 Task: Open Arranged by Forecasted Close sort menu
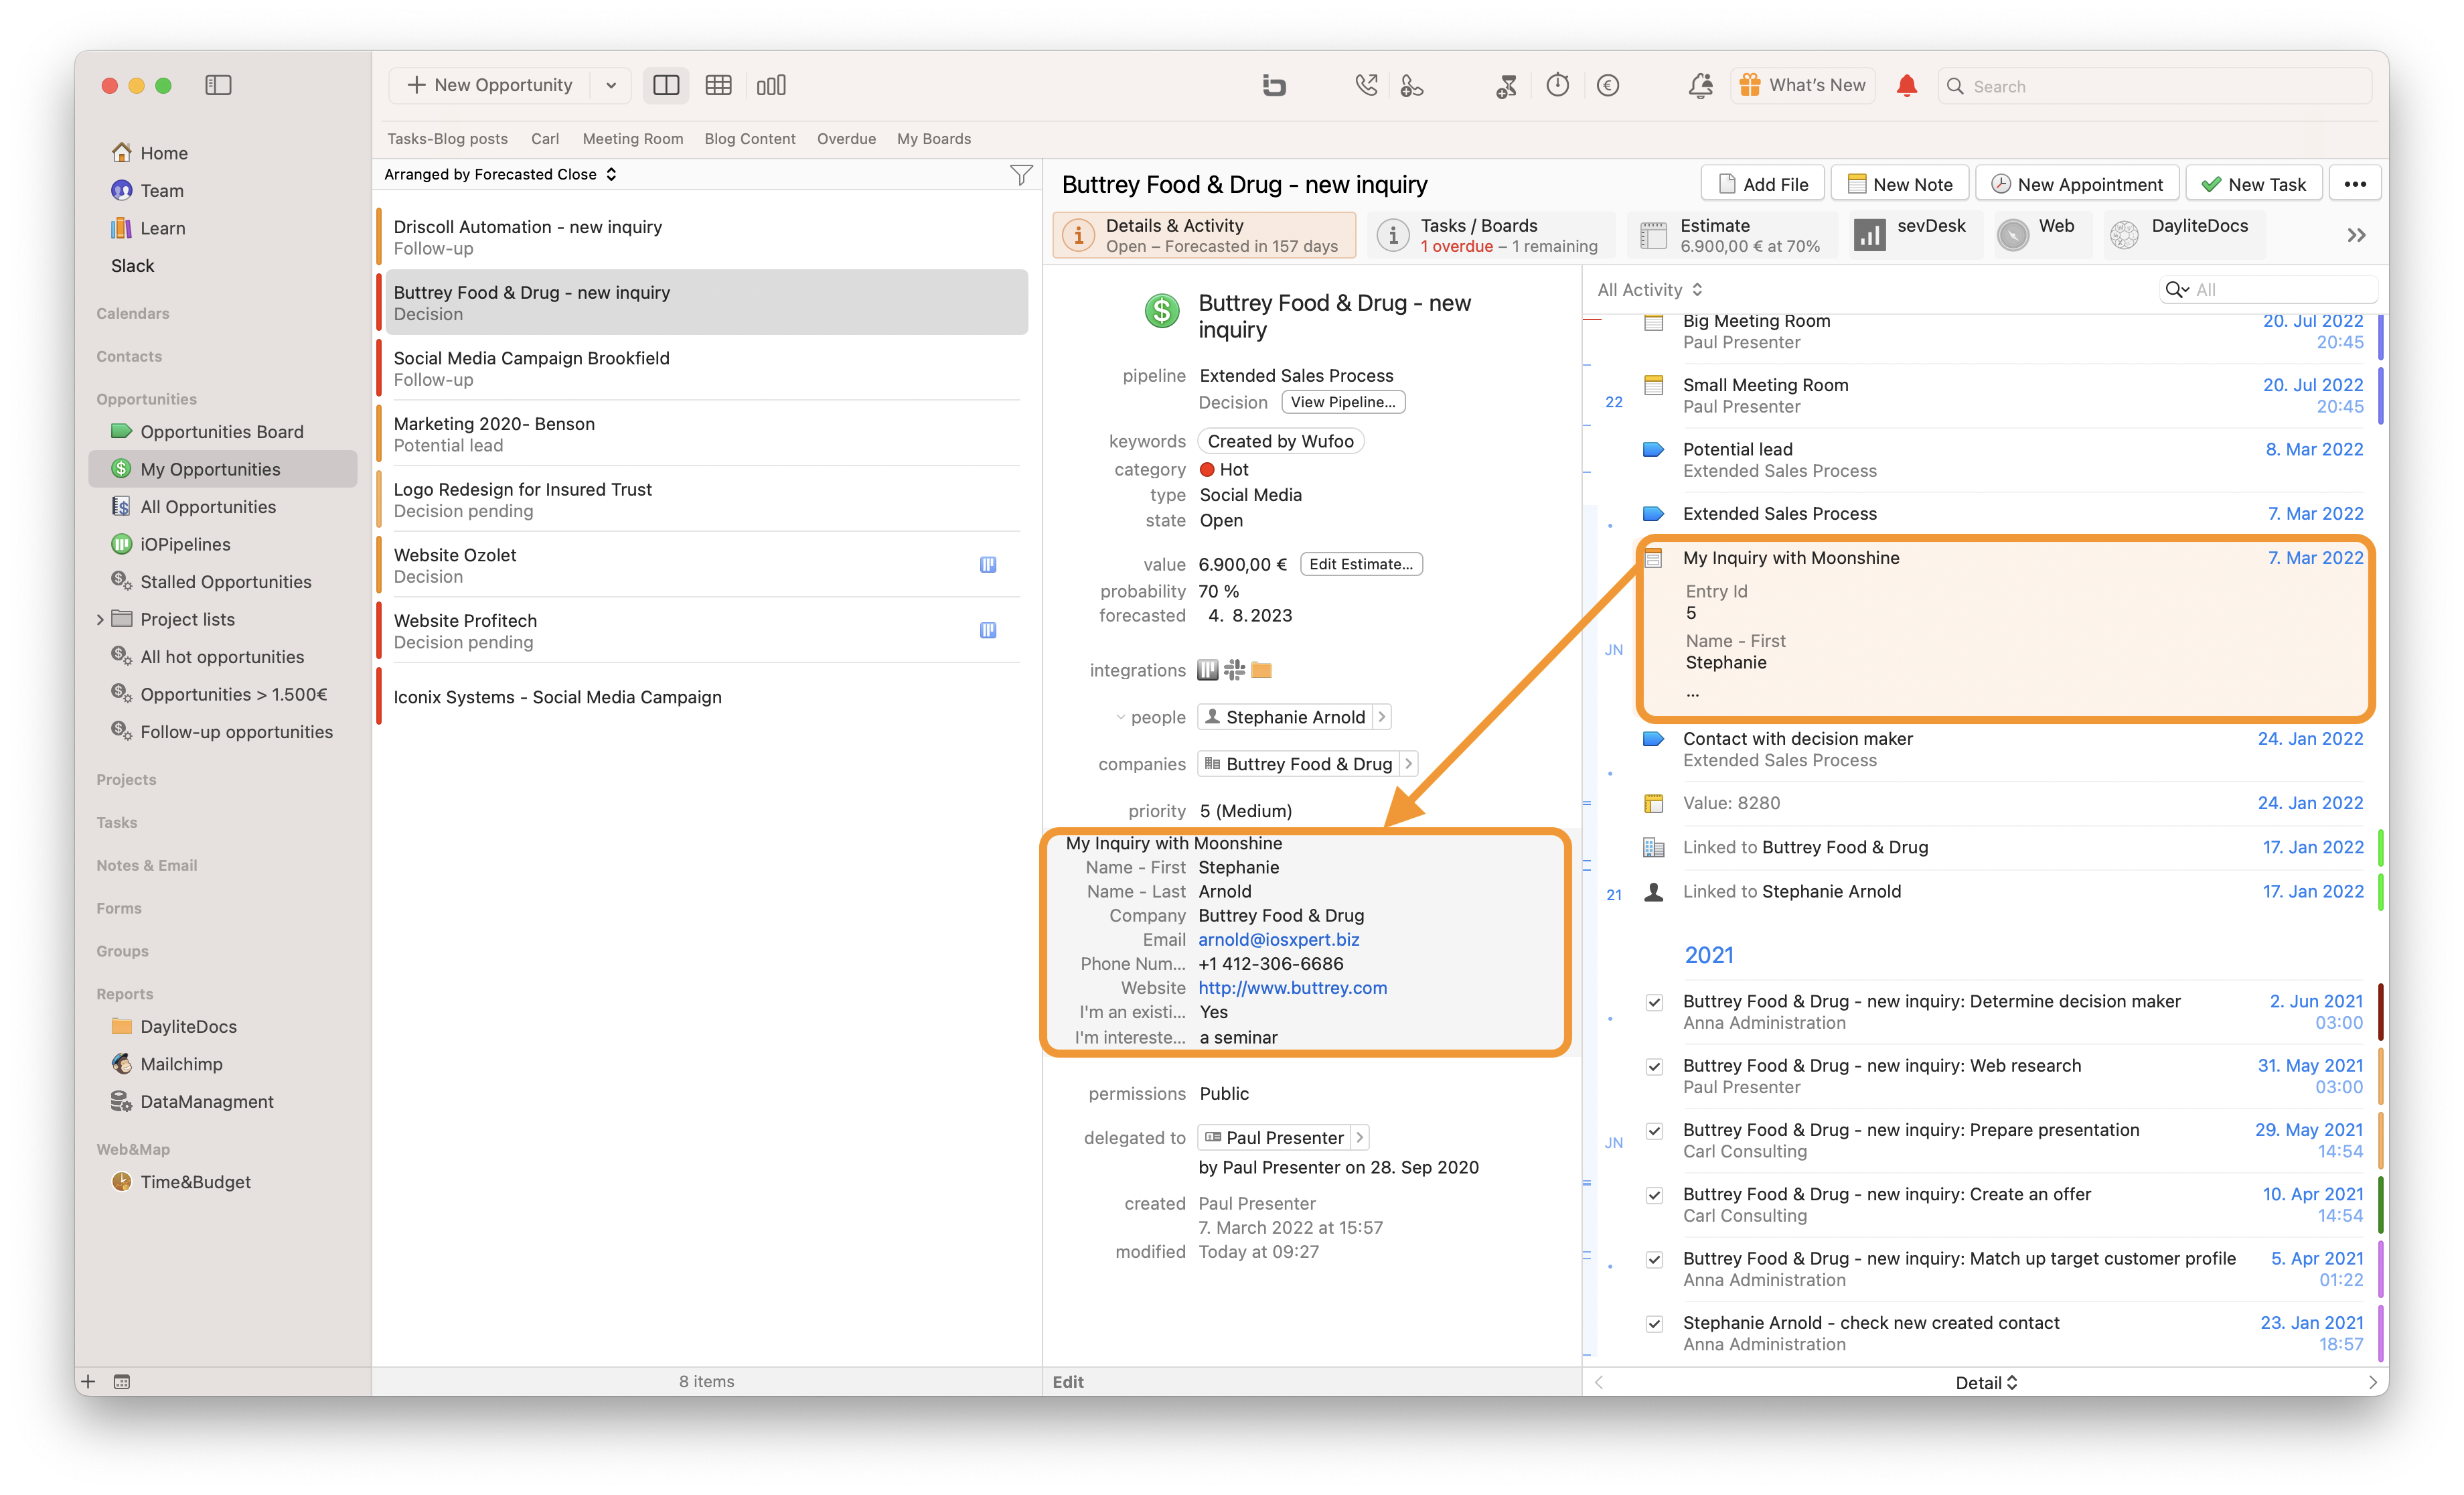pyautogui.click(x=500, y=174)
